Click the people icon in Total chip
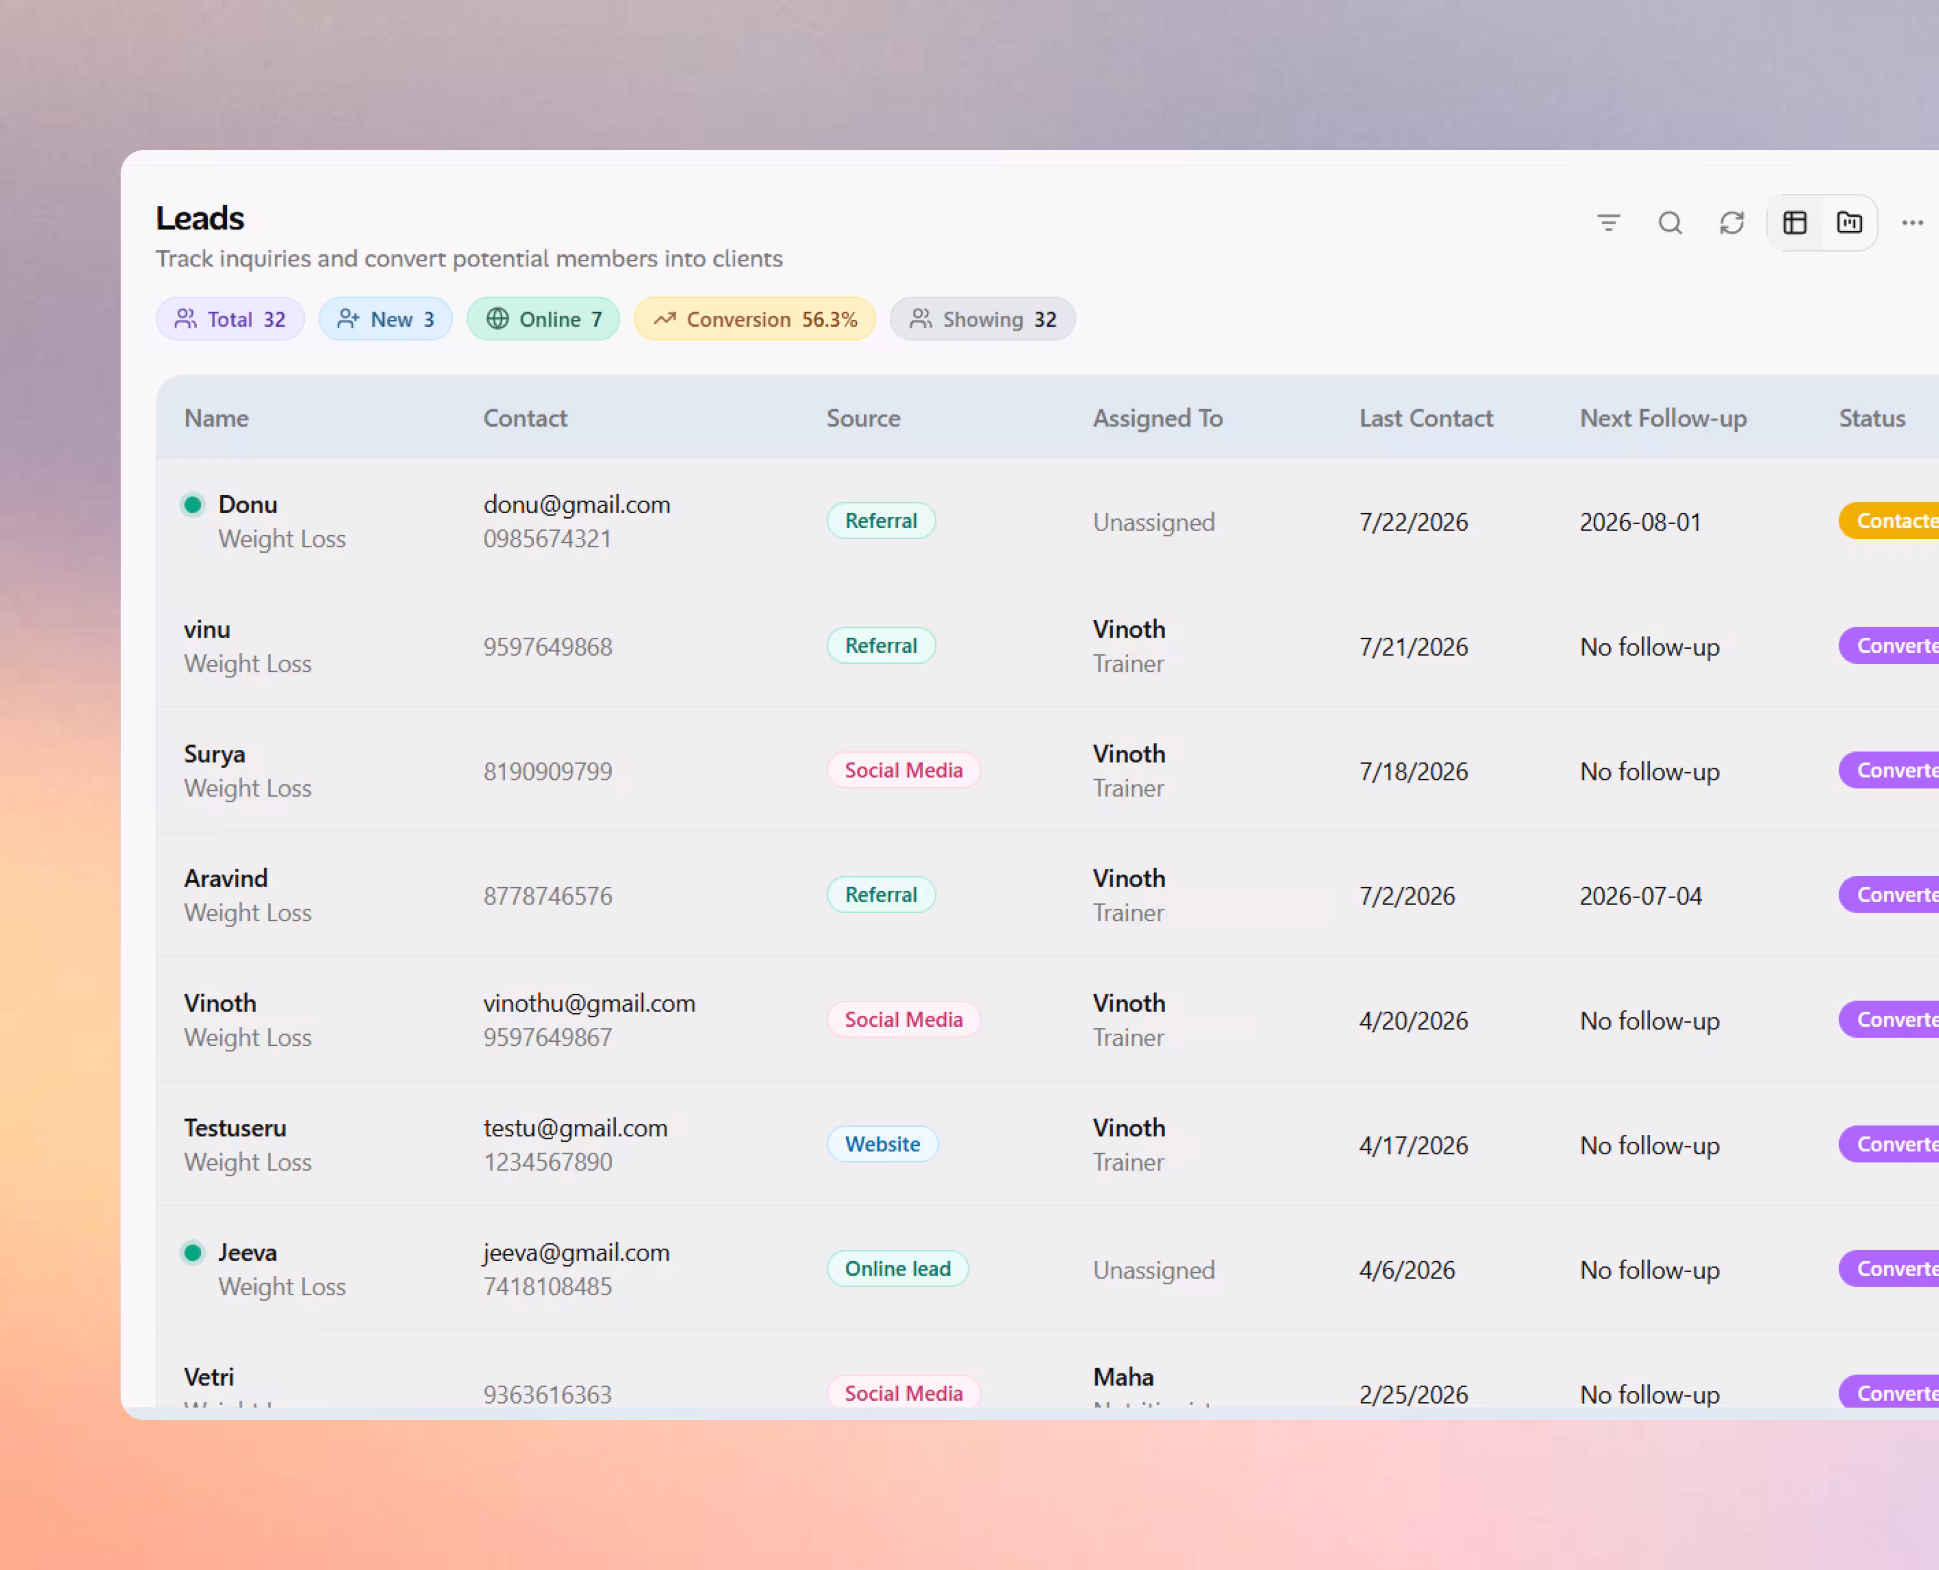The image size is (1939, 1570). pyautogui.click(x=185, y=319)
